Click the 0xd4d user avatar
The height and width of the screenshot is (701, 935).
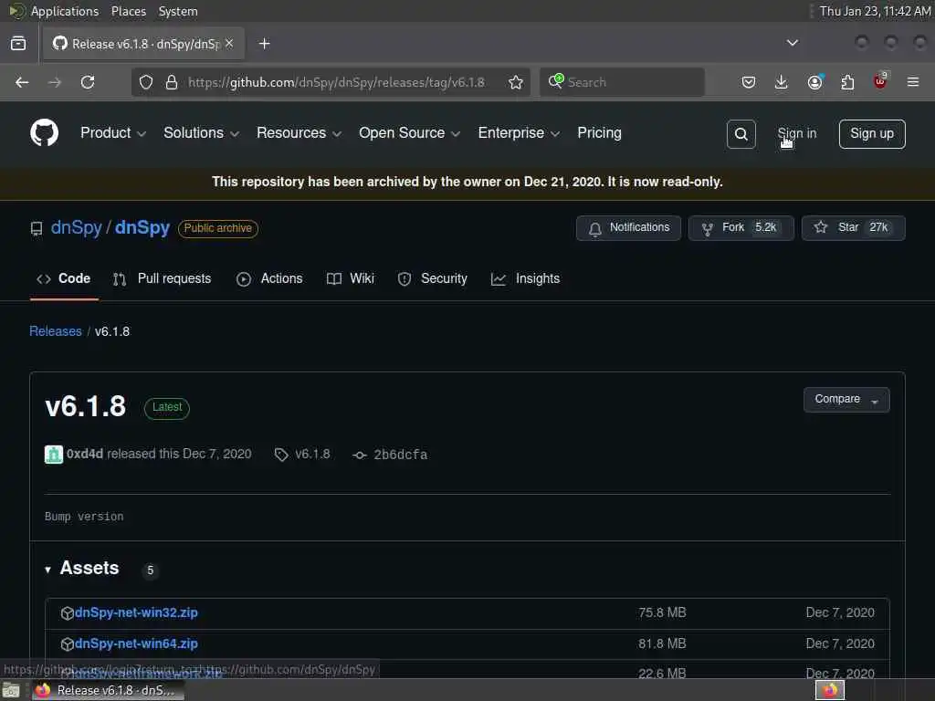pos(54,455)
